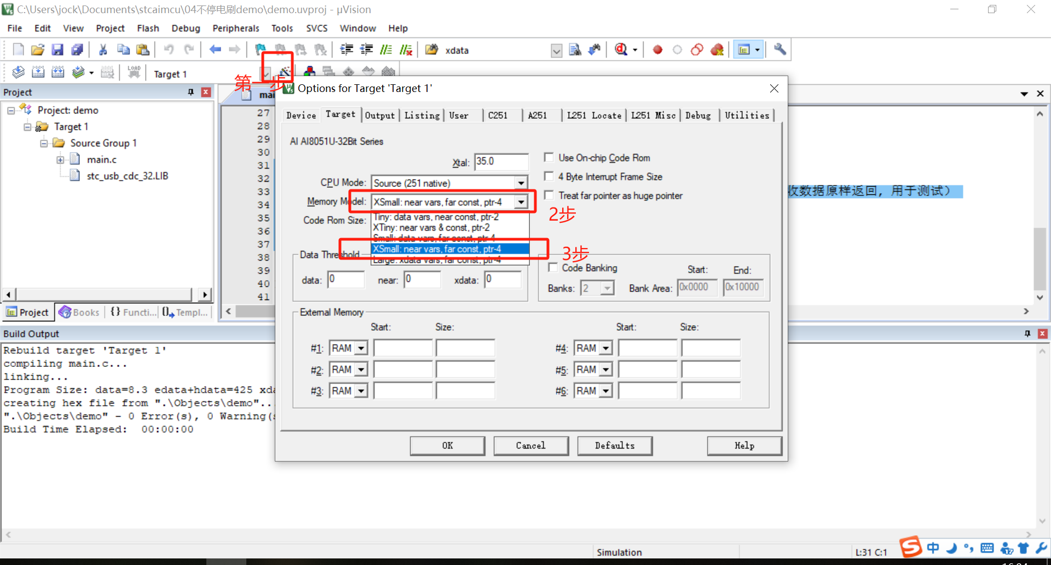Screen dimensions: 1051x565
Task: Select stc_usb_cdc_32.LIB in project tree
Action: click(127, 176)
